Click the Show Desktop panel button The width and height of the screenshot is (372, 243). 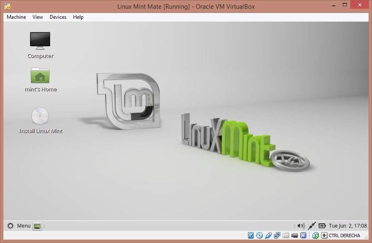coord(37,226)
